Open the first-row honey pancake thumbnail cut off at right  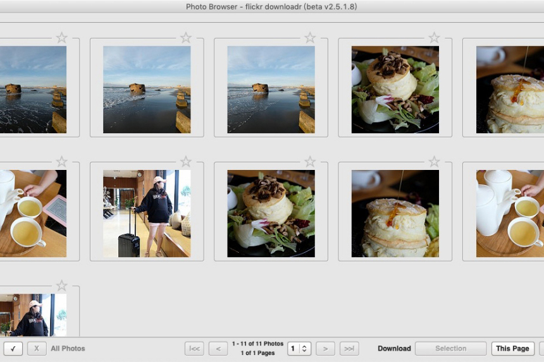point(510,90)
